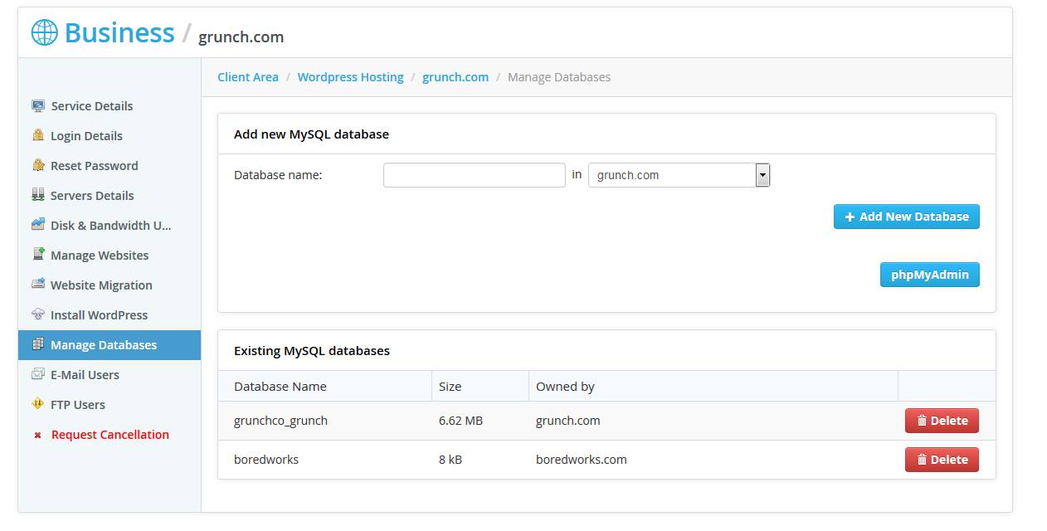Screen dimensions: 1047x531
Task: Click the E-Mail Users envelope icon
Action: 38,374
